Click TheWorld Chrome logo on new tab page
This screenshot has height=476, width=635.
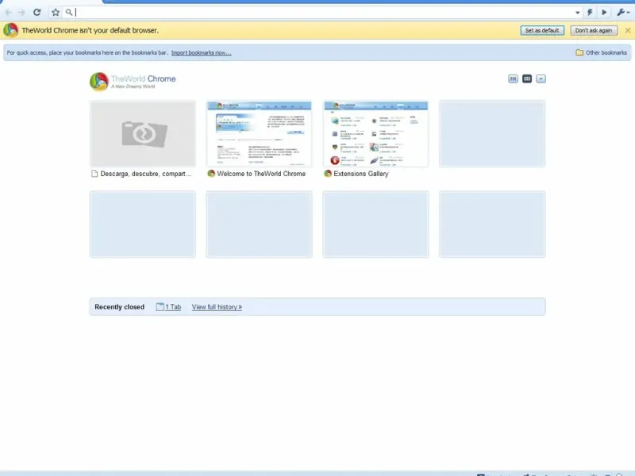133,82
